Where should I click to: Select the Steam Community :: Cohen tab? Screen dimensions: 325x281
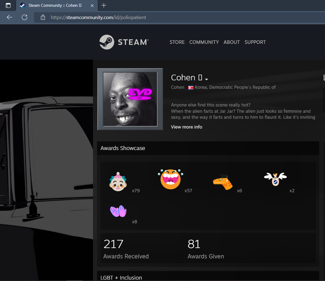click(57, 5)
